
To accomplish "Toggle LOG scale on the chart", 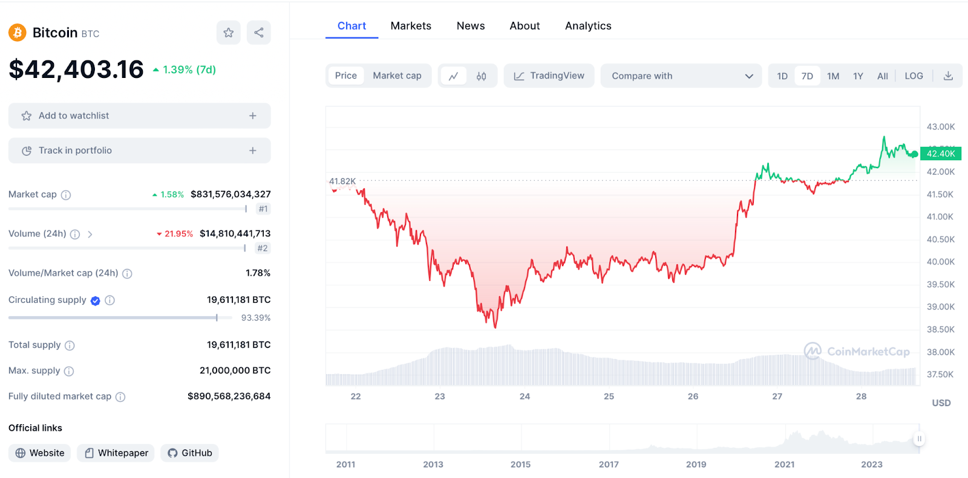I will coord(914,76).
